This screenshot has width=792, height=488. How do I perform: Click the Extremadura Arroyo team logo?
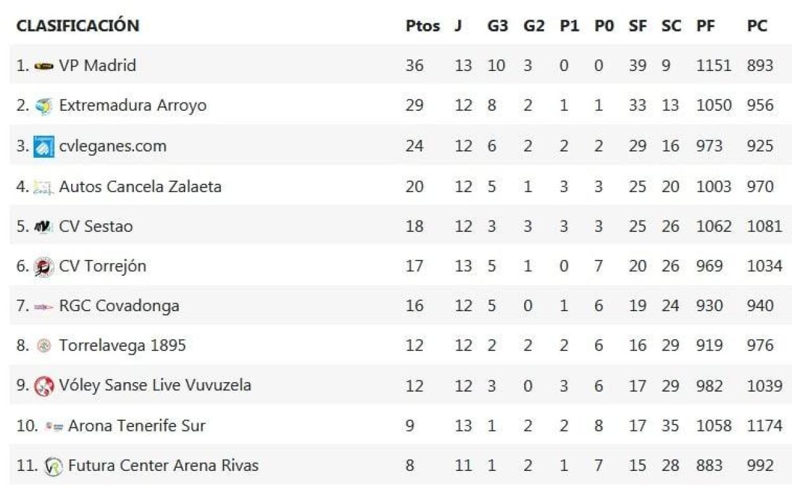point(44,106)
